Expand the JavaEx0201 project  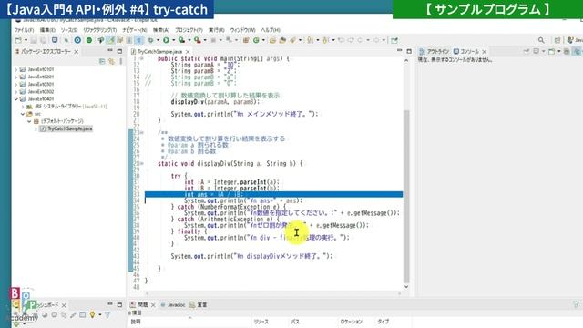tap(16, 77)
